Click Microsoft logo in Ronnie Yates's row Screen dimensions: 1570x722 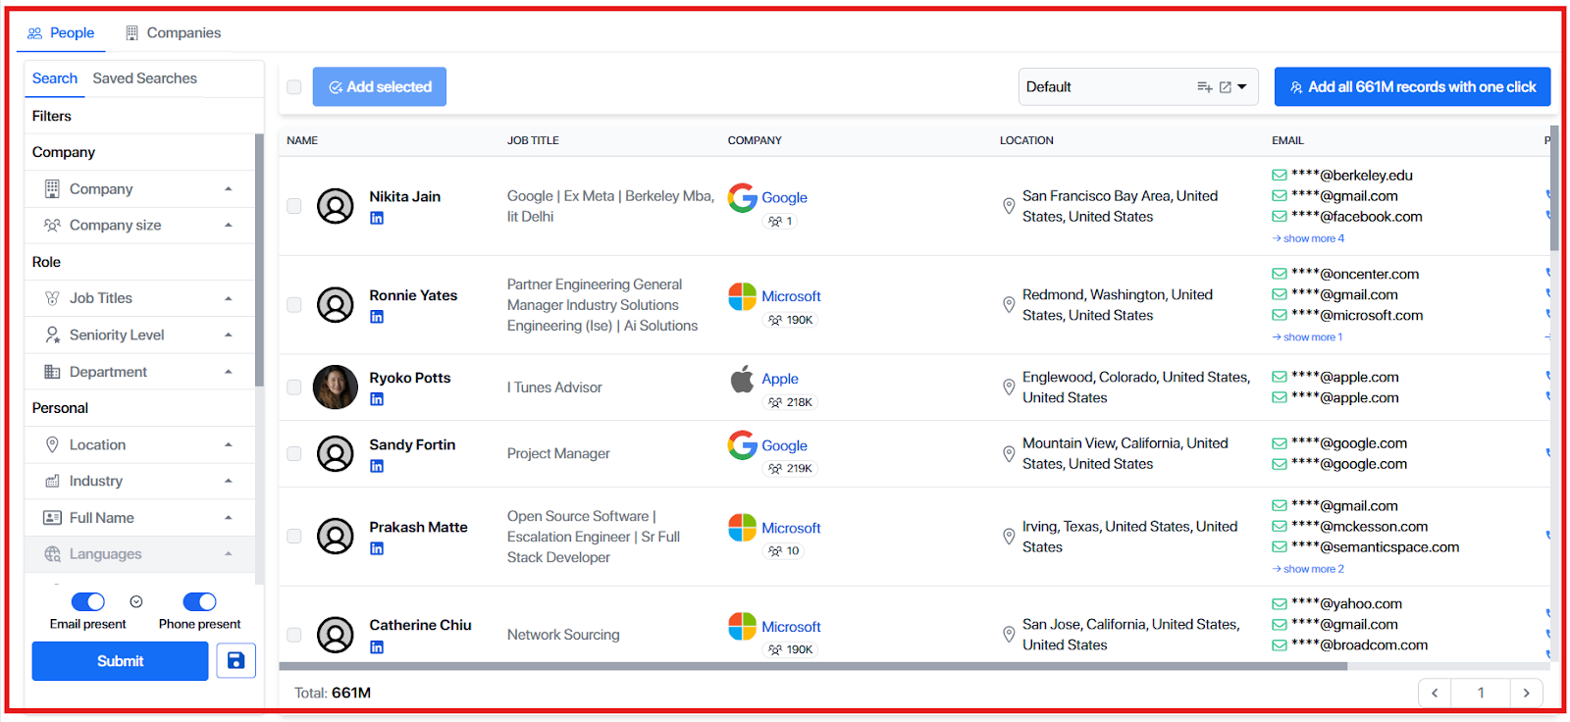click(743, 296)
